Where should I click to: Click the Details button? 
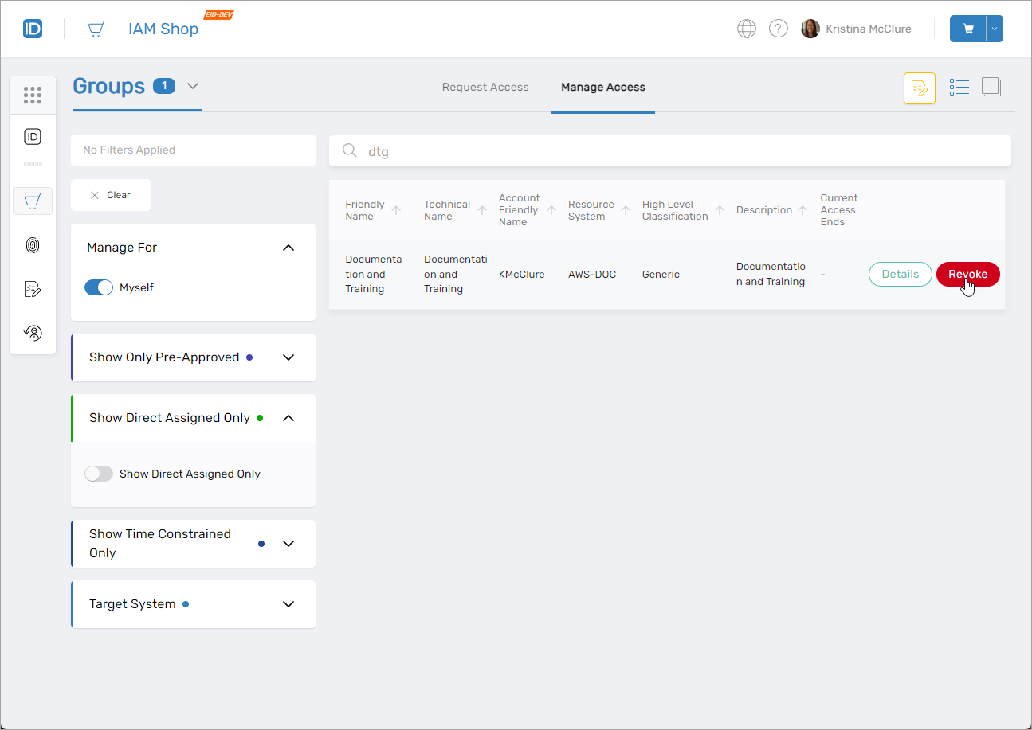(900, 274)
